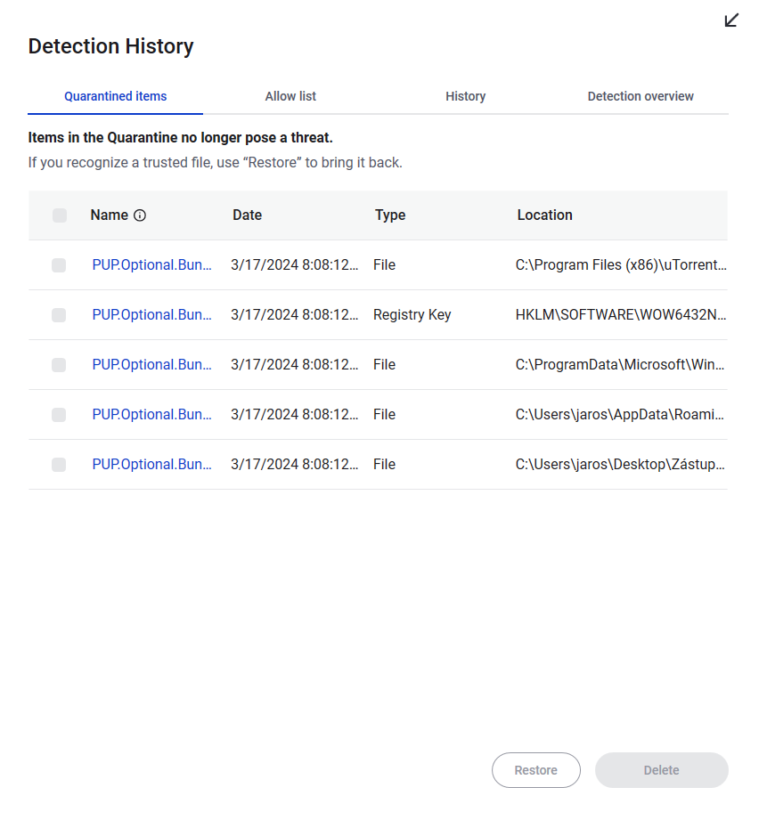Click the Location column header

tap(544, 215)
